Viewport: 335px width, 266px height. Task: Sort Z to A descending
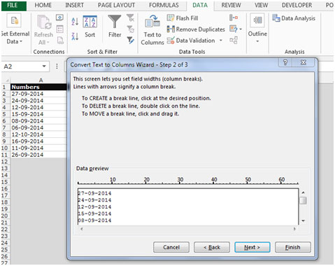(75, 36)
